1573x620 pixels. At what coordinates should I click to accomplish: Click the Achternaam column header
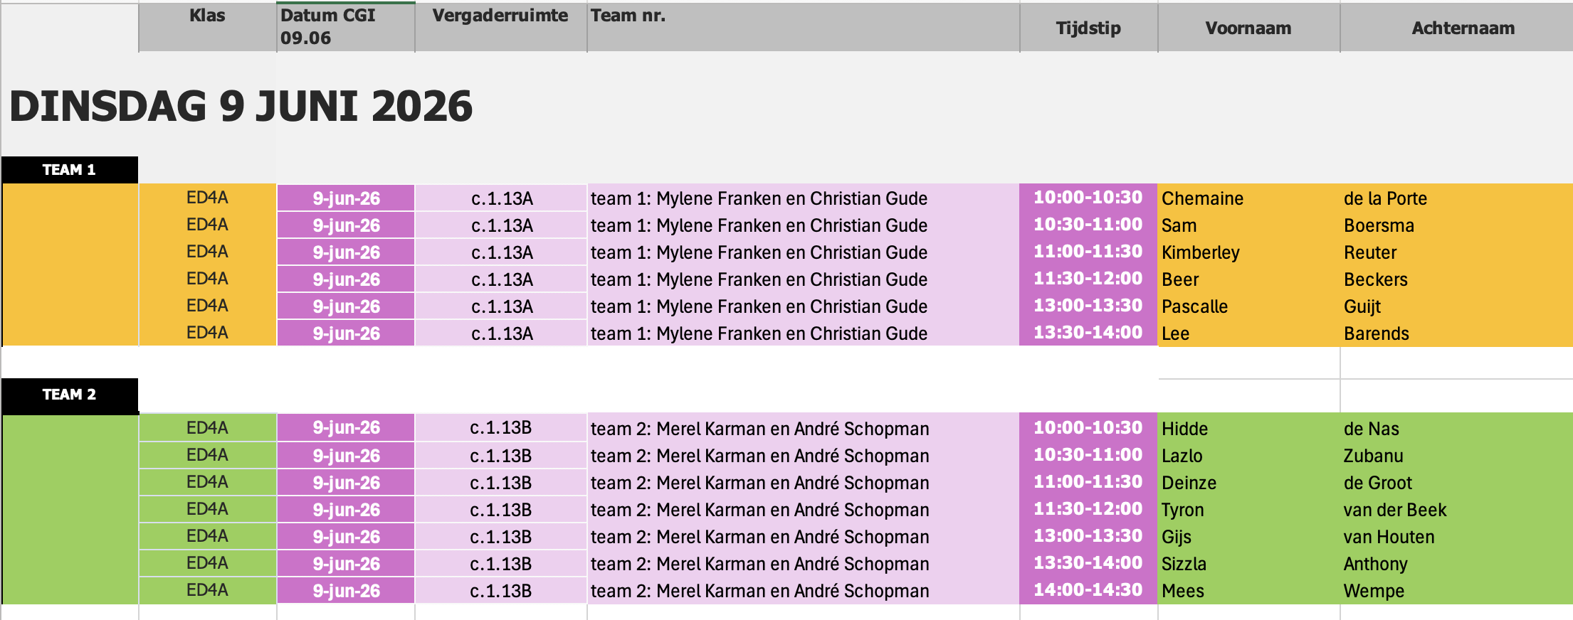(x=1463, y=28)
